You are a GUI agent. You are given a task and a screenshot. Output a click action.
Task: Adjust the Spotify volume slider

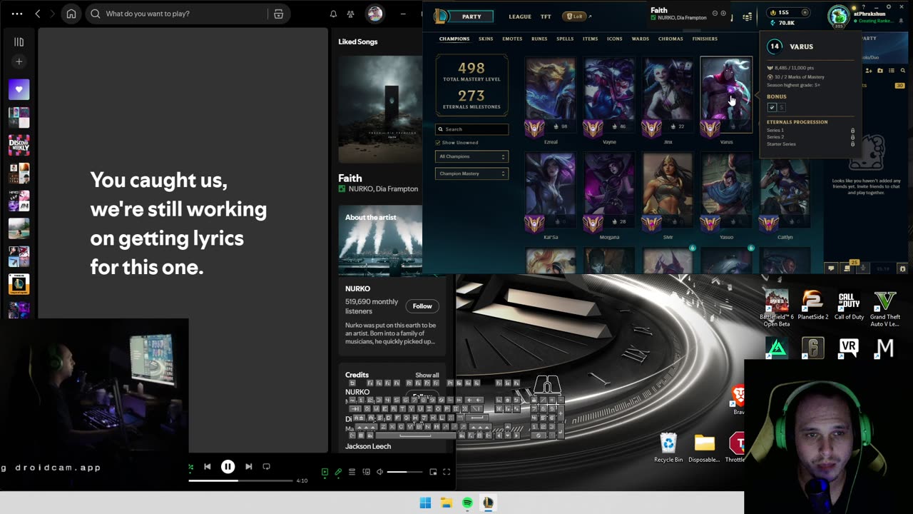point(407,472)
